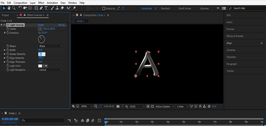
Task: Select the Zoom magnifier tool
Action: coord(14,8)
